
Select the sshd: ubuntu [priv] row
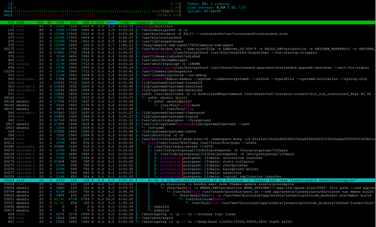pyautogui.click(x=188, y=97)
